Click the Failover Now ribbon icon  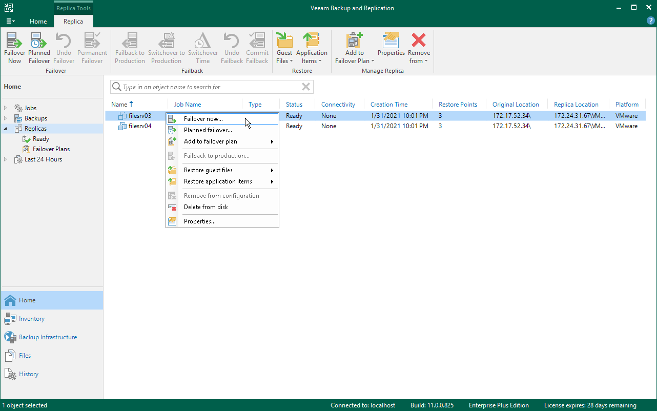click(x=14, y=40)
